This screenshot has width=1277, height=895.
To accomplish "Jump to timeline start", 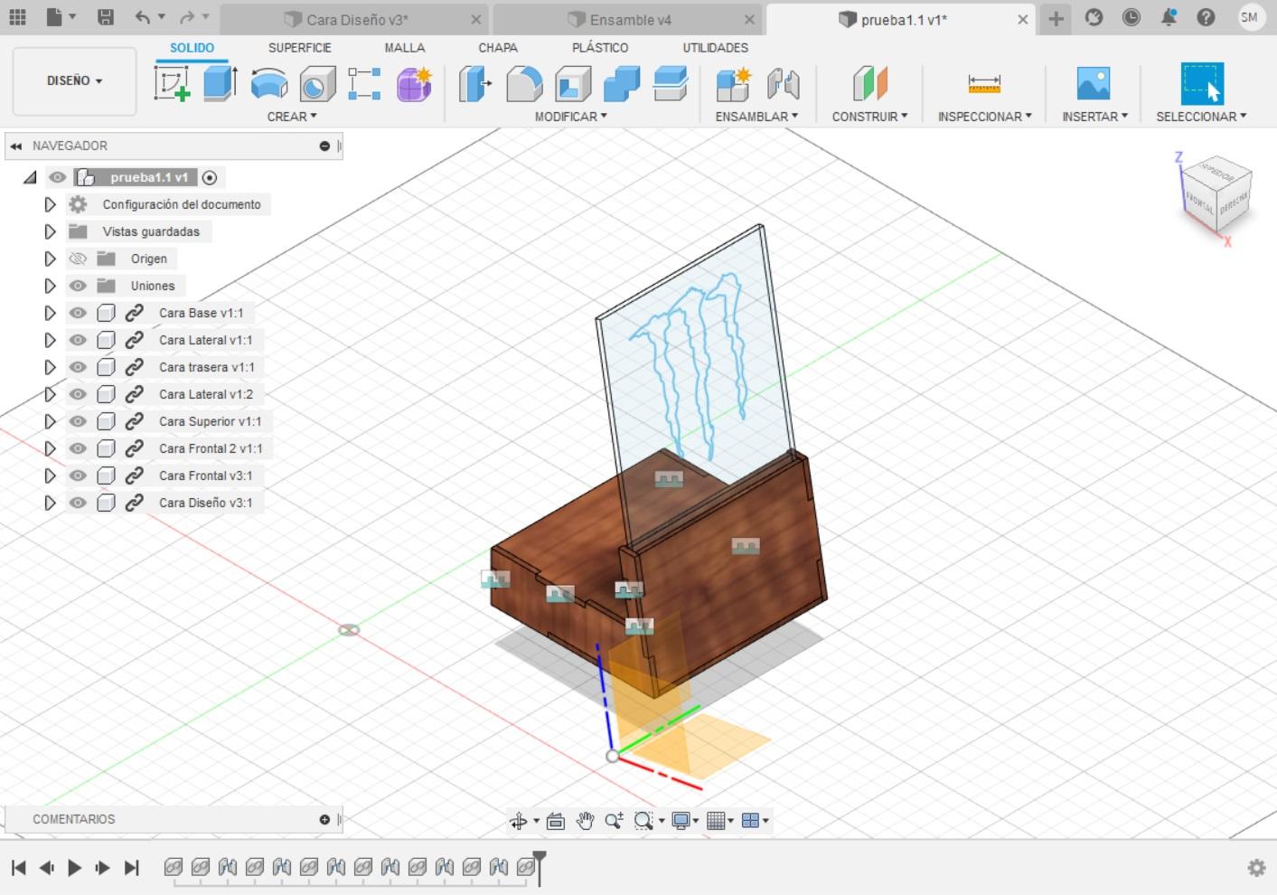I will 18,868.
